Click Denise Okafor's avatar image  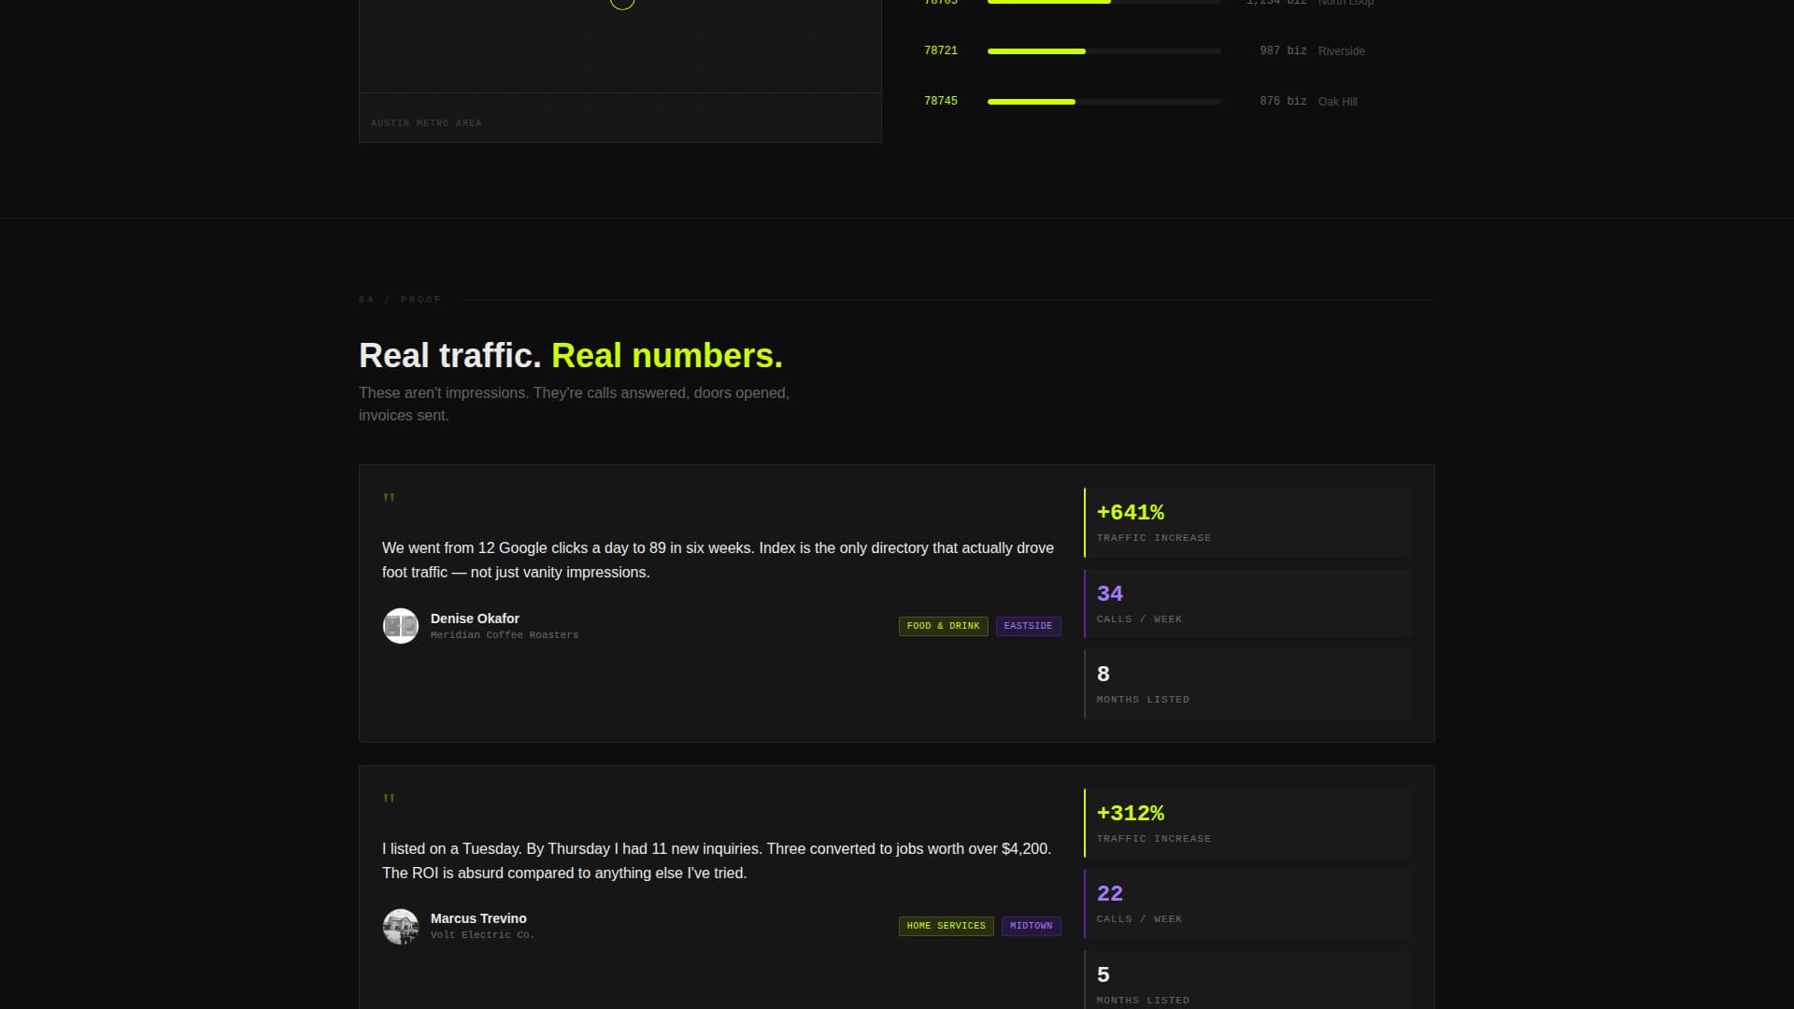[400, 626]
